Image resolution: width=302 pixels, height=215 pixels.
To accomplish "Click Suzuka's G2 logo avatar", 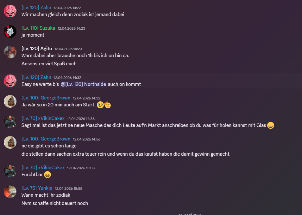I will pos(10,32).
